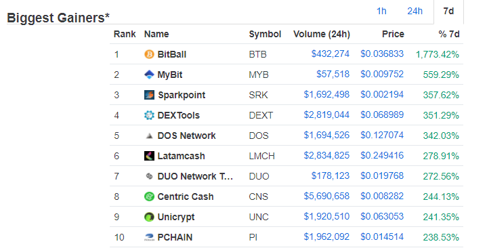Switch to the 24h gainers tab
Viewport: 487px width, 248px height.
(x=415, y=12)
